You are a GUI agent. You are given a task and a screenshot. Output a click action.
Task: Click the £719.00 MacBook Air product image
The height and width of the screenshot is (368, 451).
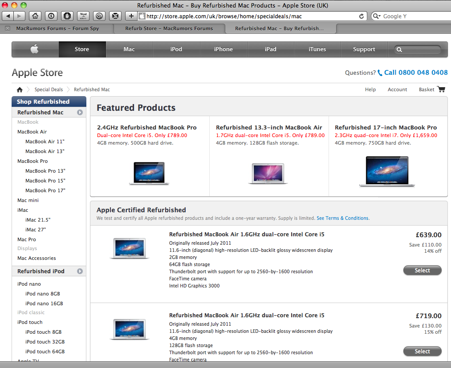point(130,329)
